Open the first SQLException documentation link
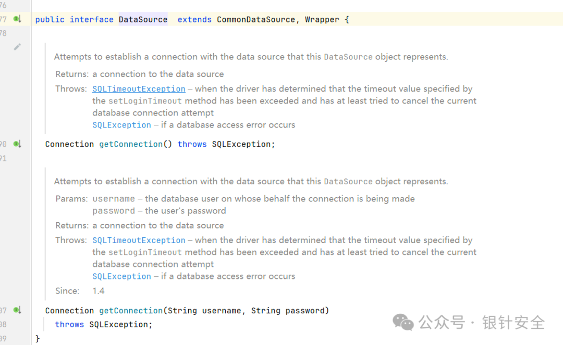 coord(121,125)
